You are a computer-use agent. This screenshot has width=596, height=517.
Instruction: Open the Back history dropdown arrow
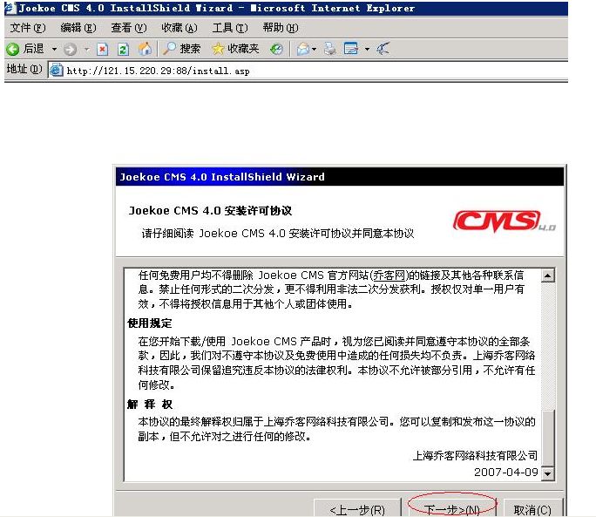[54, 49]
